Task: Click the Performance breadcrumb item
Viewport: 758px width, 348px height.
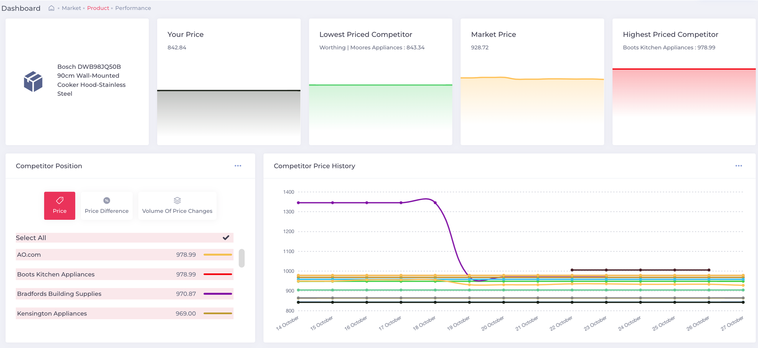Action: tap(133, 8)
